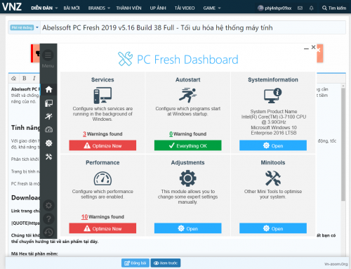Click the thread title input field
This screenshot has width=351, height=269.
click(193, 28)
